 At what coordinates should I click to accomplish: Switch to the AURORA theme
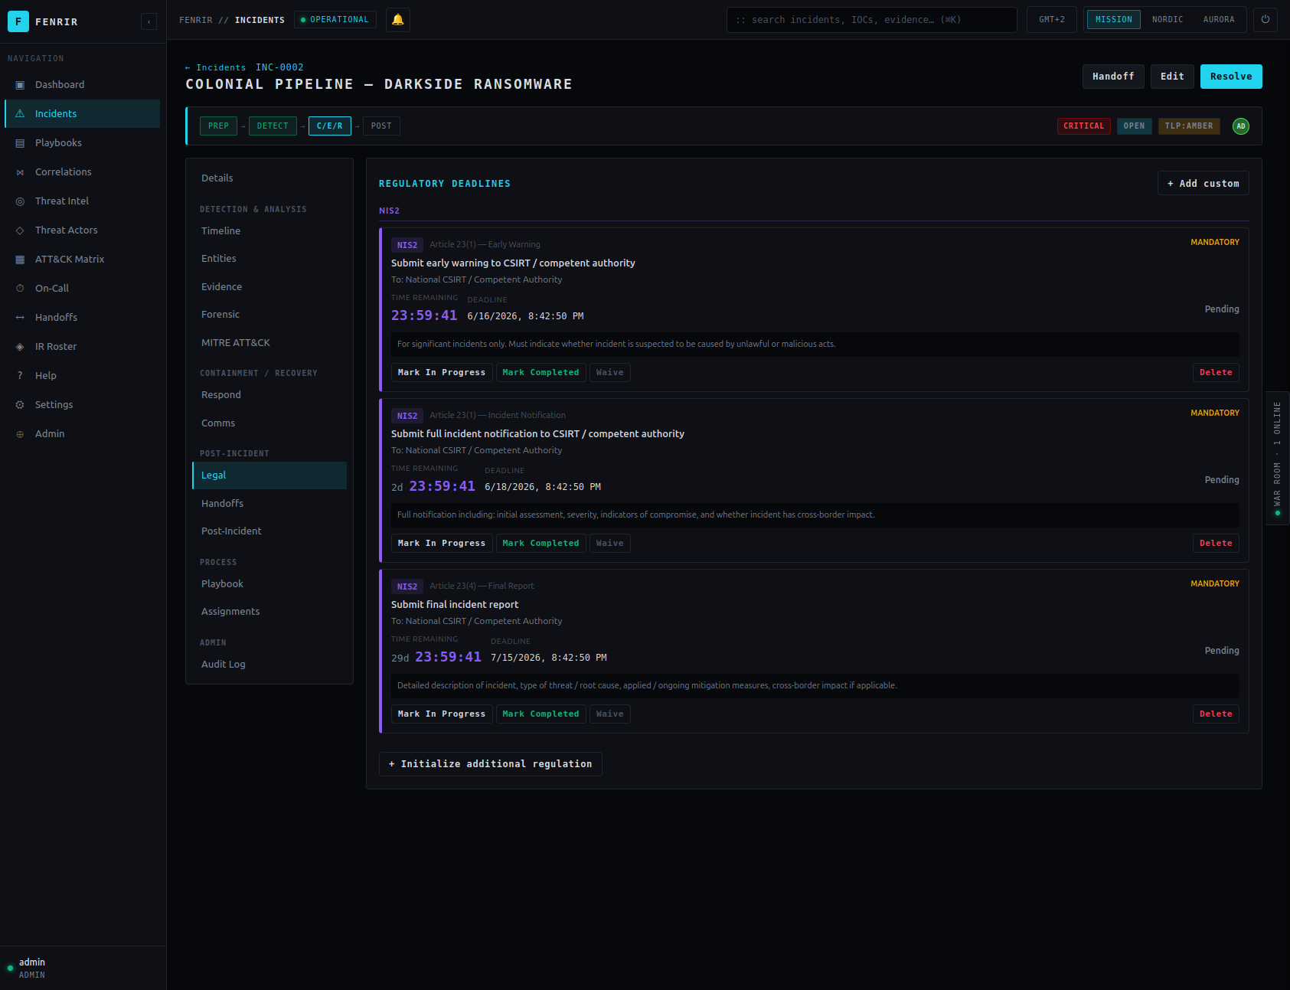[1219, 20]
